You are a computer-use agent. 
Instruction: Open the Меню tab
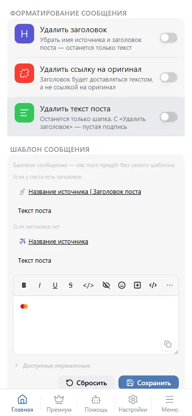pos(170,403)
